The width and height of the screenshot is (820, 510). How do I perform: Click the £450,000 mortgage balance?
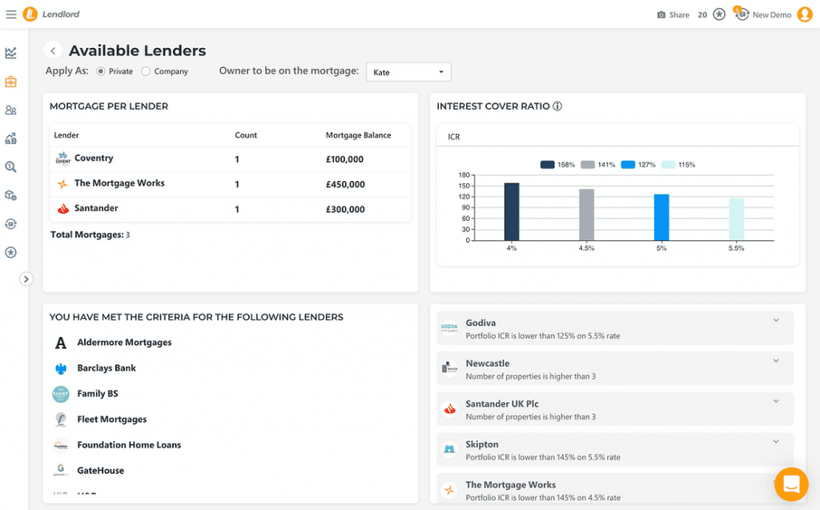(345, 185)
